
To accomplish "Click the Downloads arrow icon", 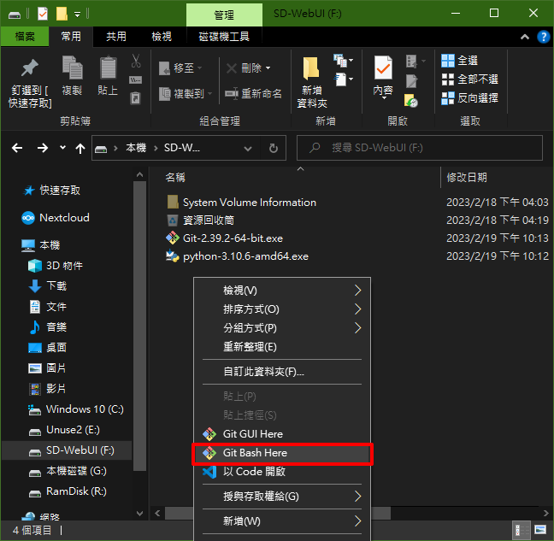I will pos(34,286).
